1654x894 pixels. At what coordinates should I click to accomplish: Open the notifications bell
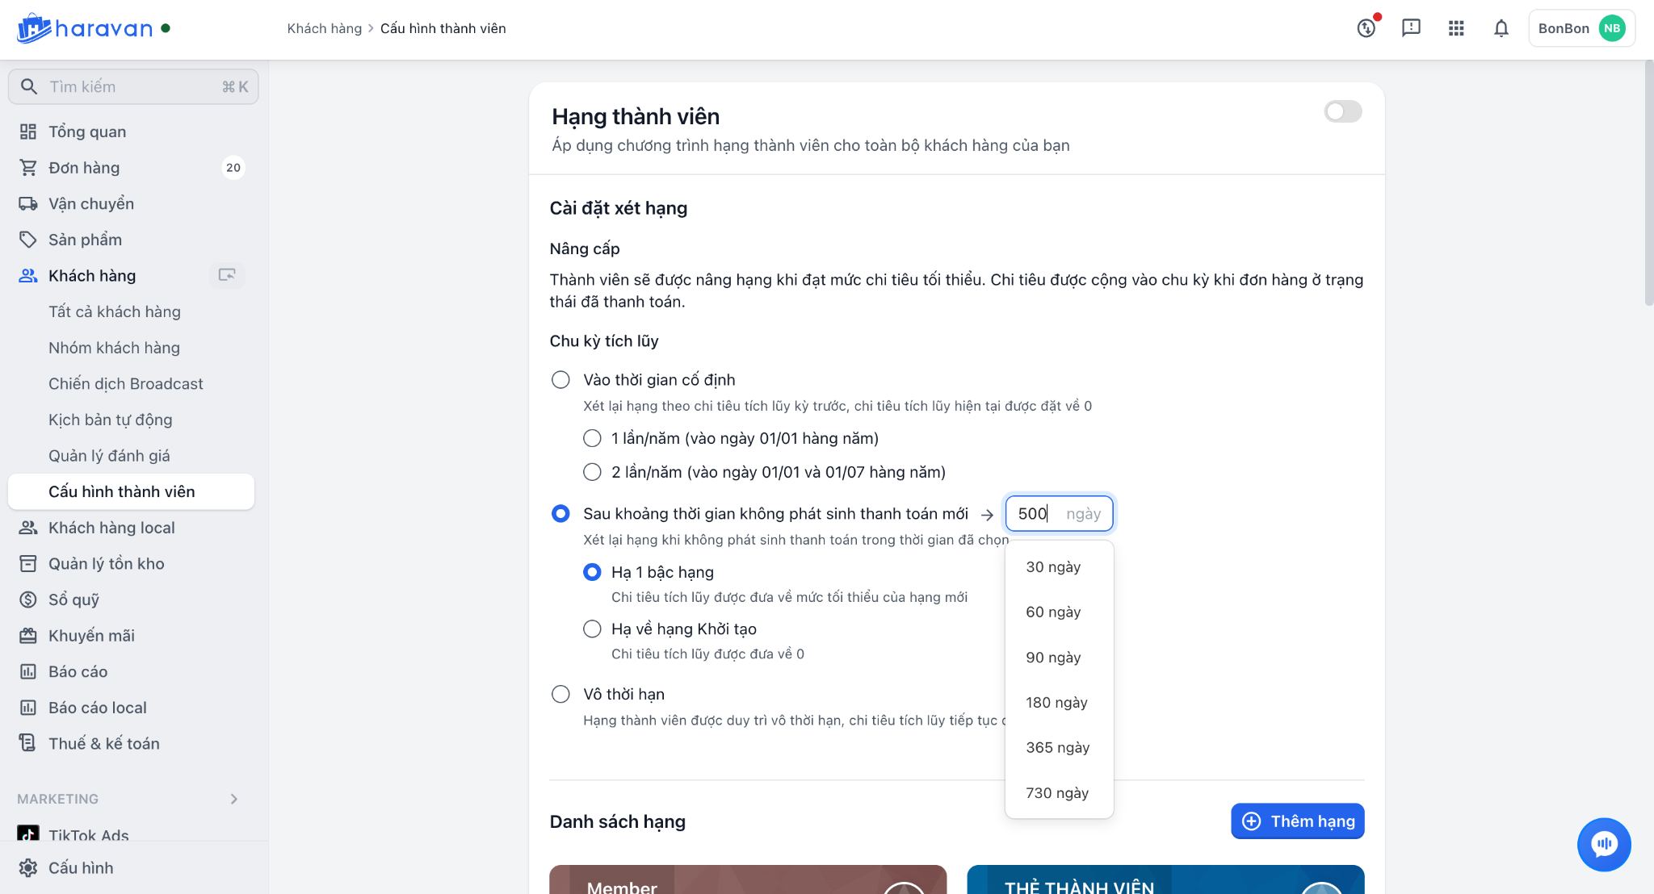1501,28
